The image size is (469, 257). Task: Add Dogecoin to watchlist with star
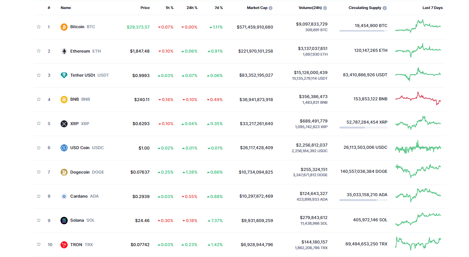39,172
